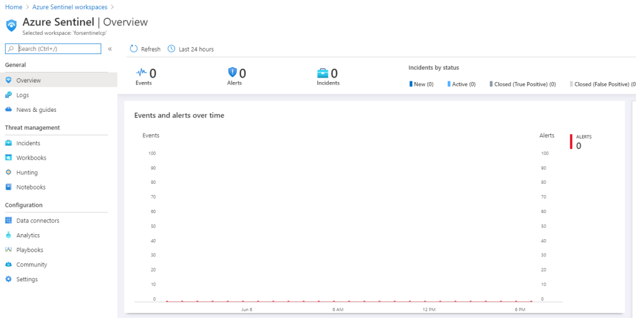Click the Playbooks sidebar icon
The image size is (636, 318).
click(9, 250)
